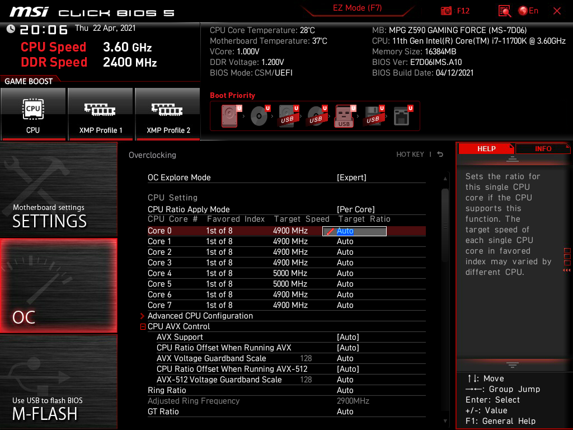Select Core 6 target ratio Auto
Screen dimensions: 573x430
345,295
